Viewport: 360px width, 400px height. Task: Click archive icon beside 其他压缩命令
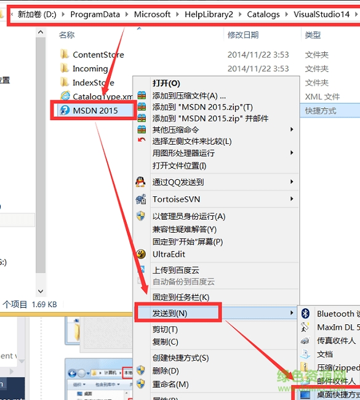pyautogui.click(x=142, y=130)
